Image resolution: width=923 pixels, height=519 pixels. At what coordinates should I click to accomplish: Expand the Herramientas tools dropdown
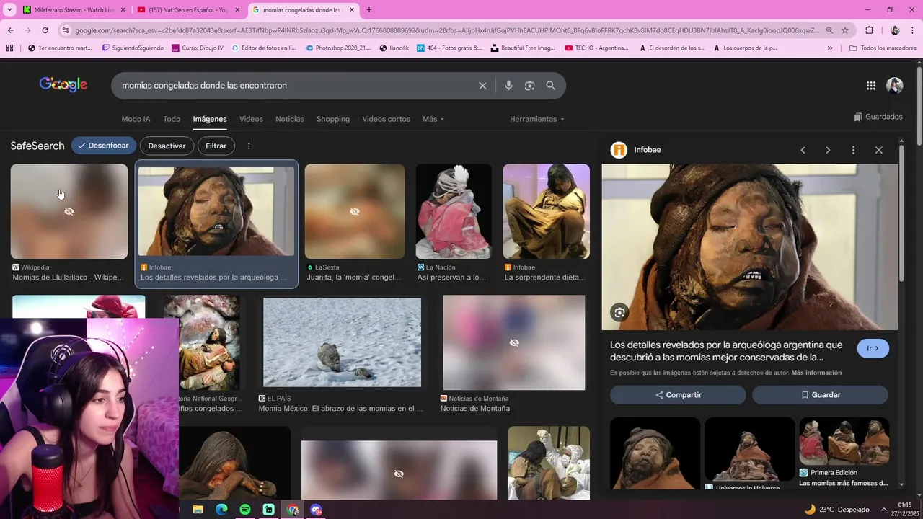[x=537, y=119]
